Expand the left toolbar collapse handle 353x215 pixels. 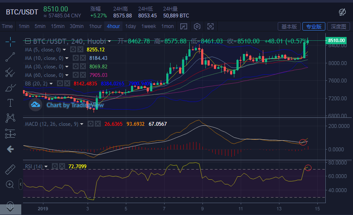click(x=20, y=184)
